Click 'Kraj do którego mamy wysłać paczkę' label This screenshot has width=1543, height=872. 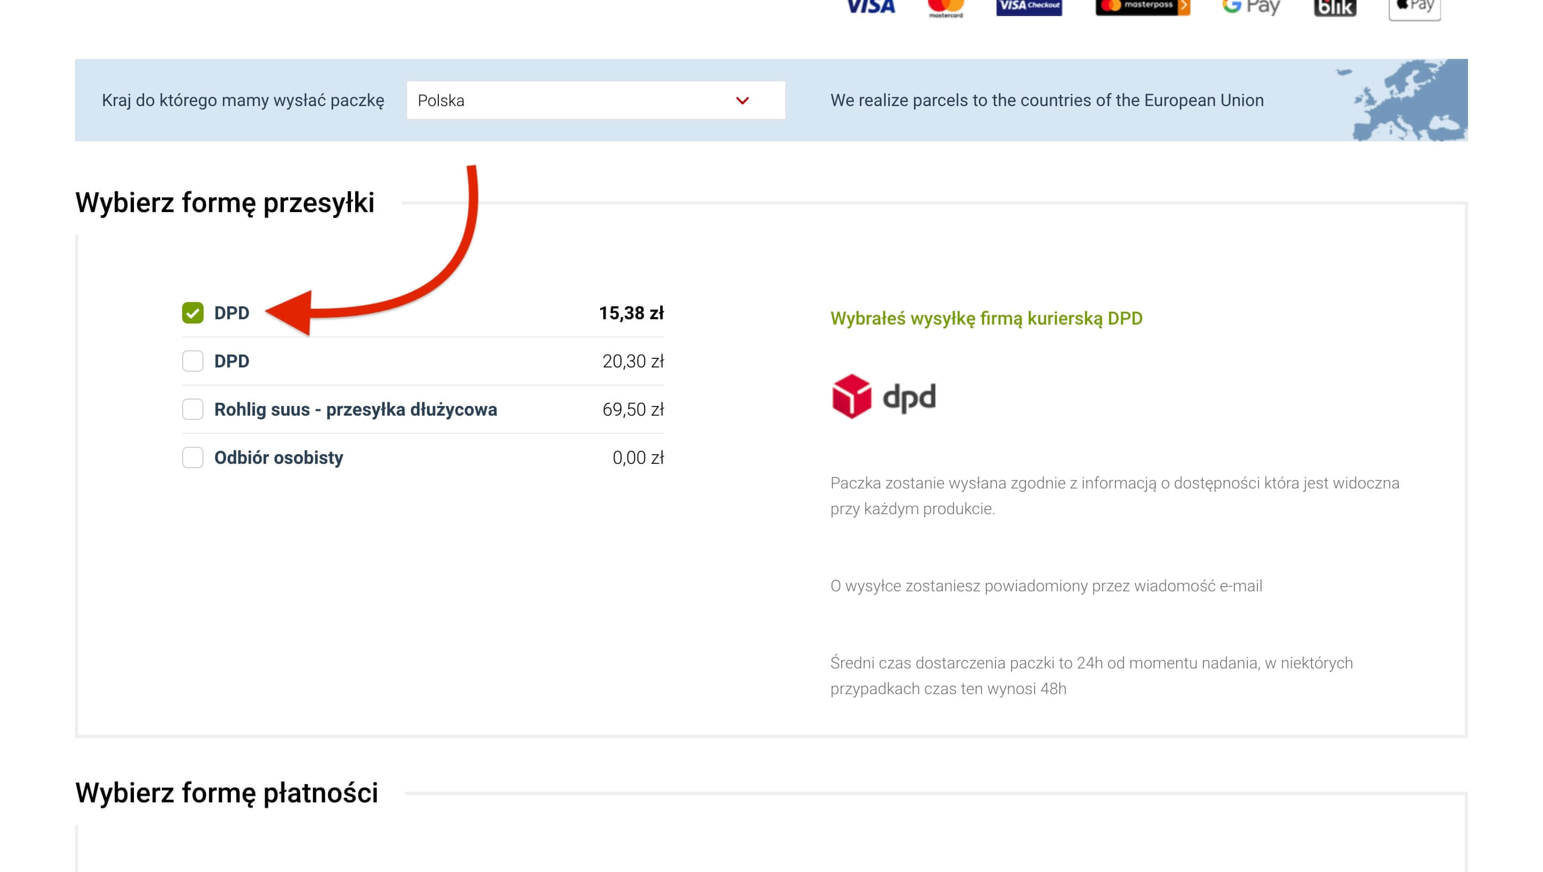243,100
